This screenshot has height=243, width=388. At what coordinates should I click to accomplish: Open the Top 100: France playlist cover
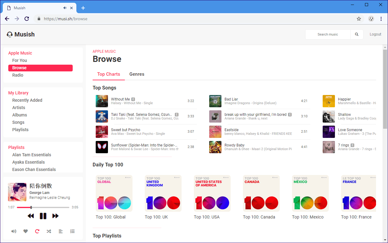tap(359, 193)
